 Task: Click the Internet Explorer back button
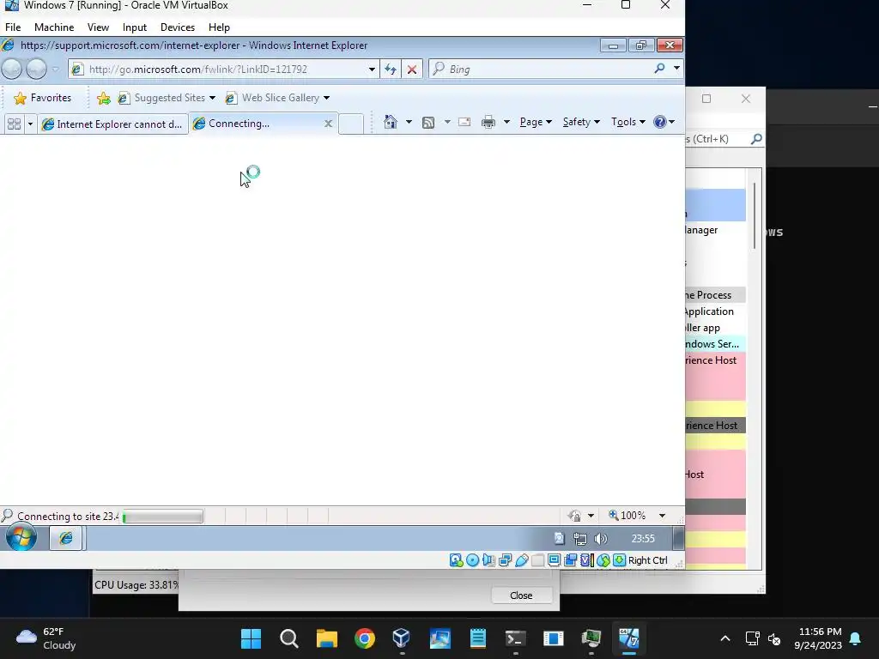tap(12, 69)
